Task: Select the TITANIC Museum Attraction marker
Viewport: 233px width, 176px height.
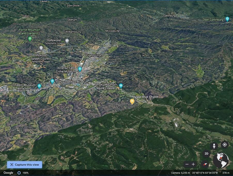Action: click(x=39, y=86)
